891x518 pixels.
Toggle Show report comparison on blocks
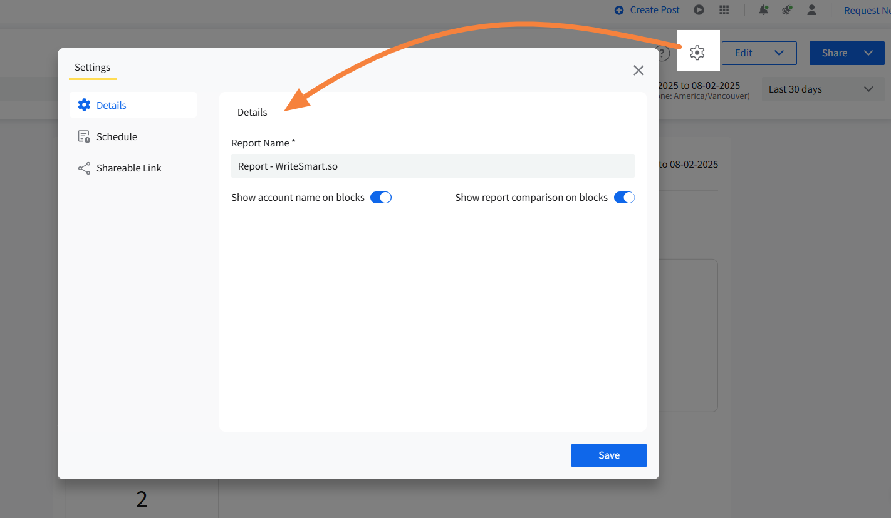pos(624,198)
